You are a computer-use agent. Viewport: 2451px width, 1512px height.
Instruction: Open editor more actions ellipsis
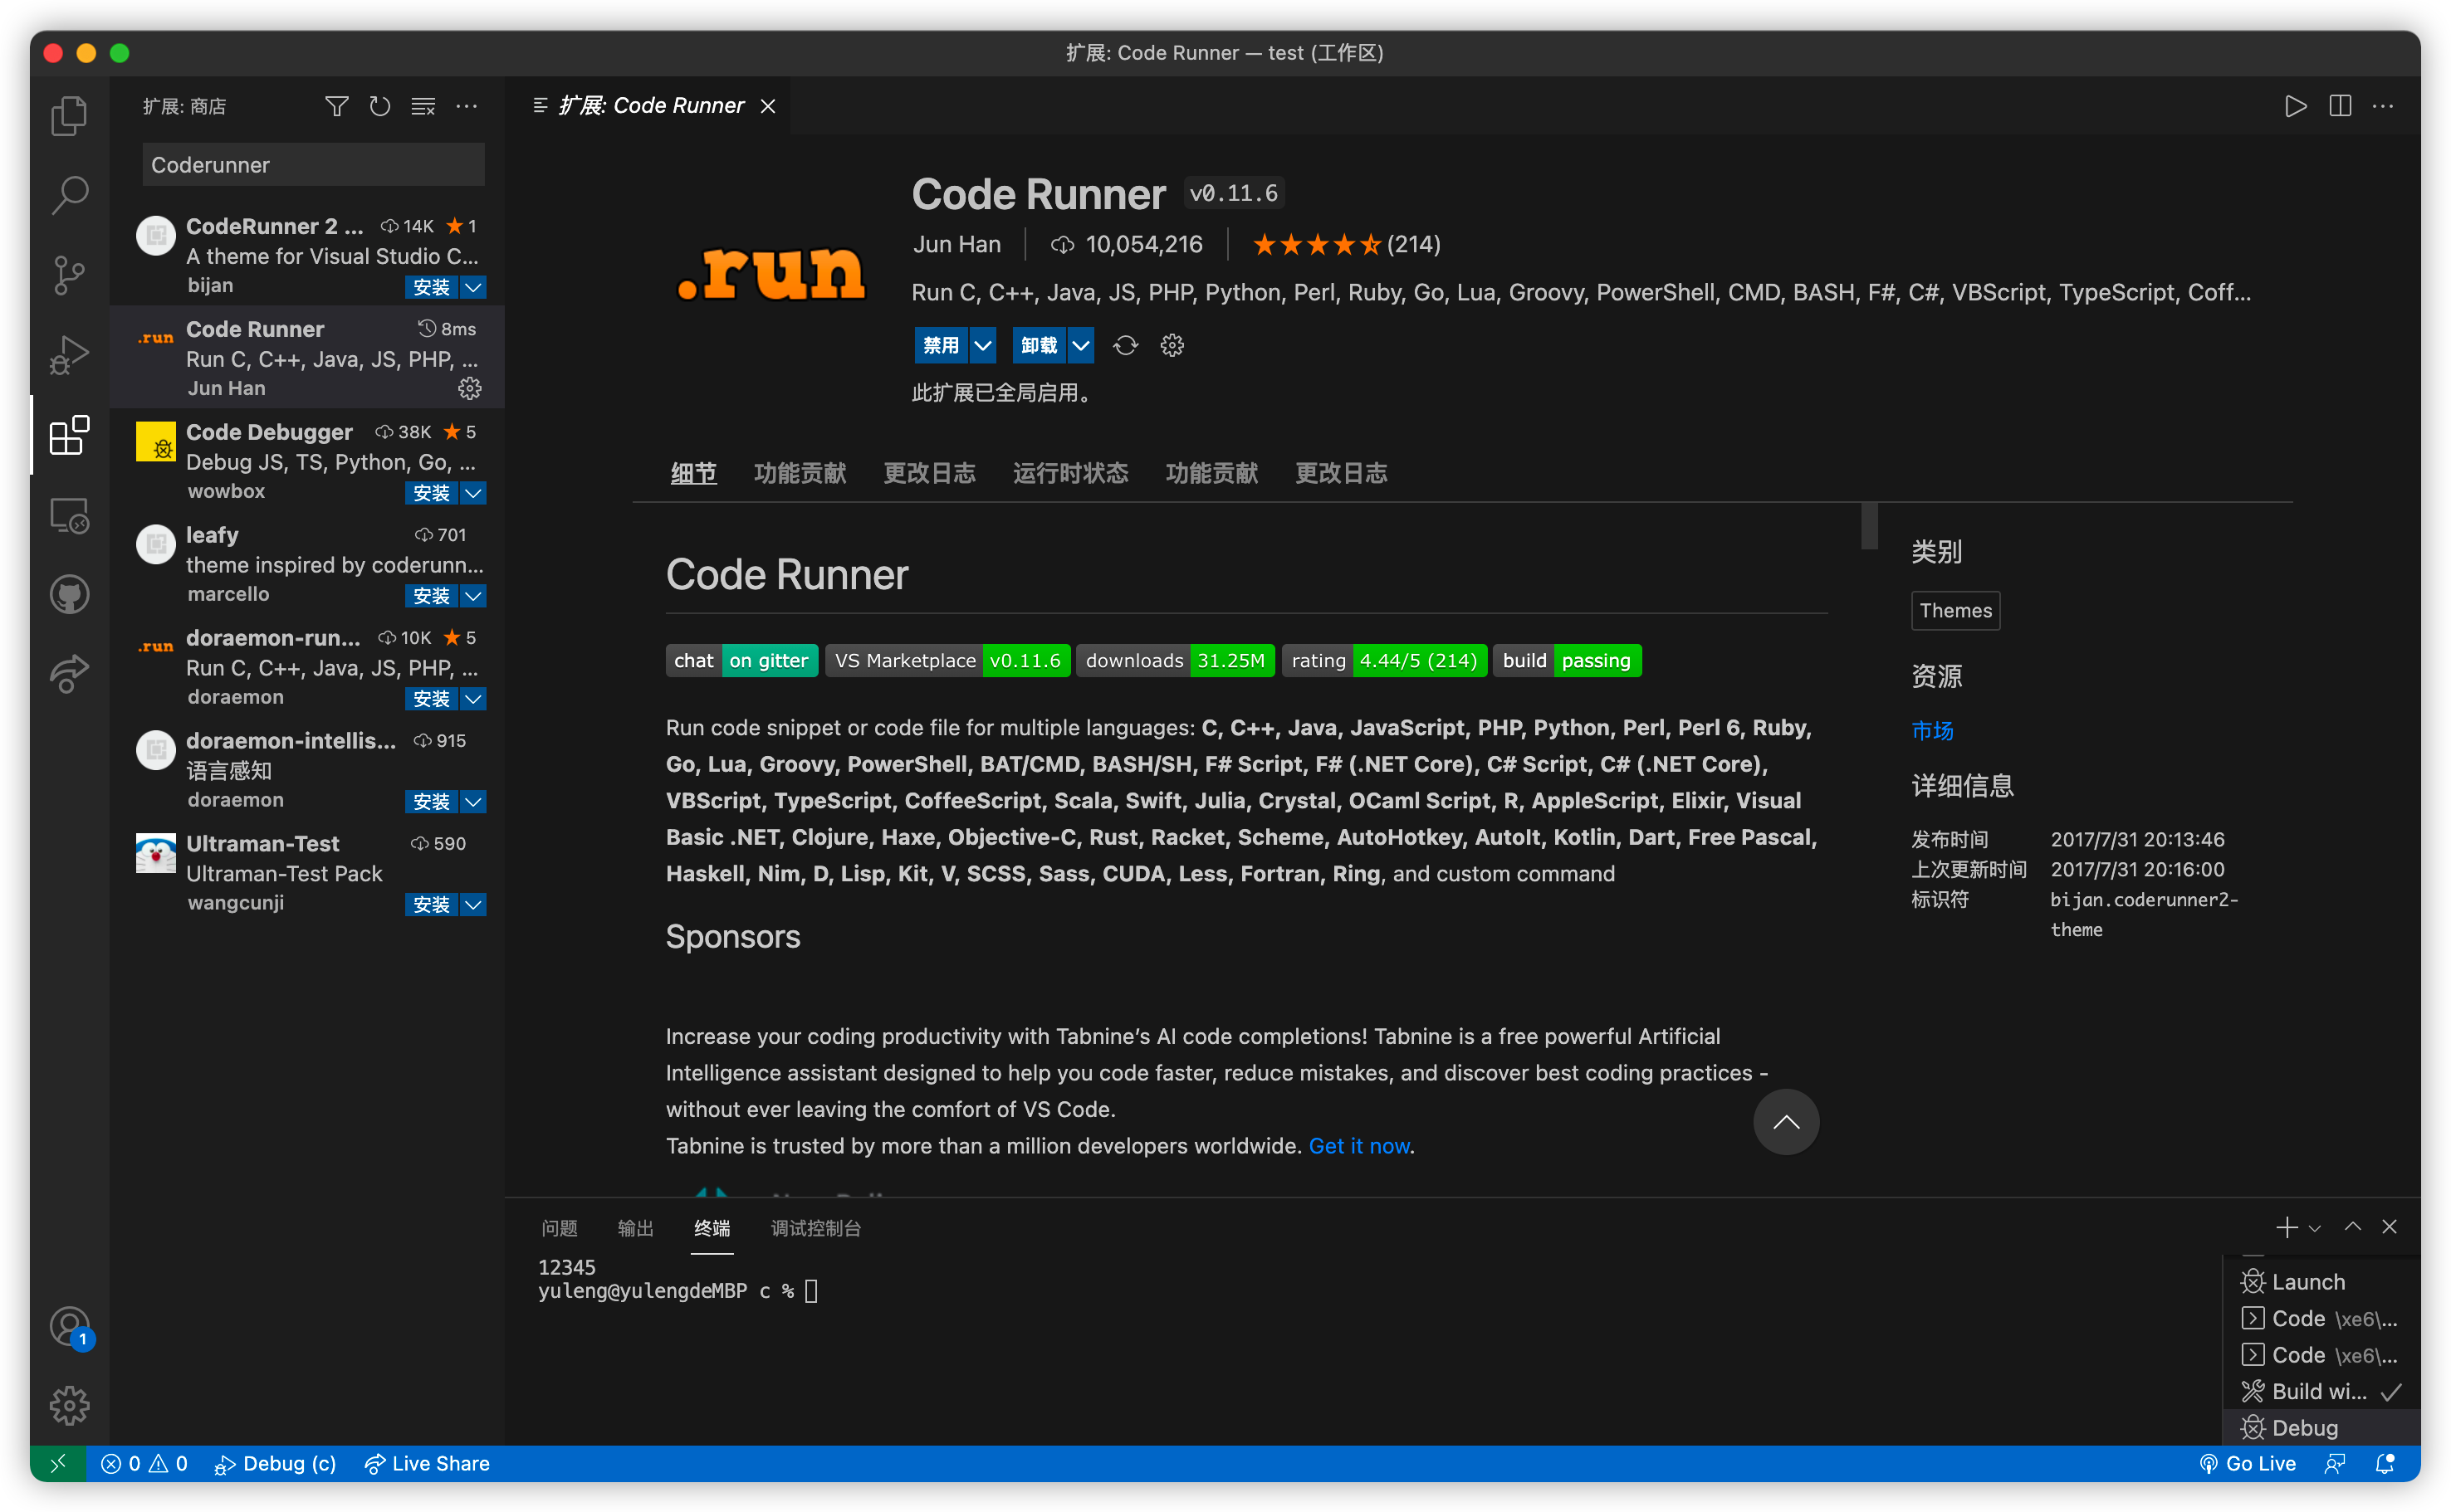coord(2383,106)
